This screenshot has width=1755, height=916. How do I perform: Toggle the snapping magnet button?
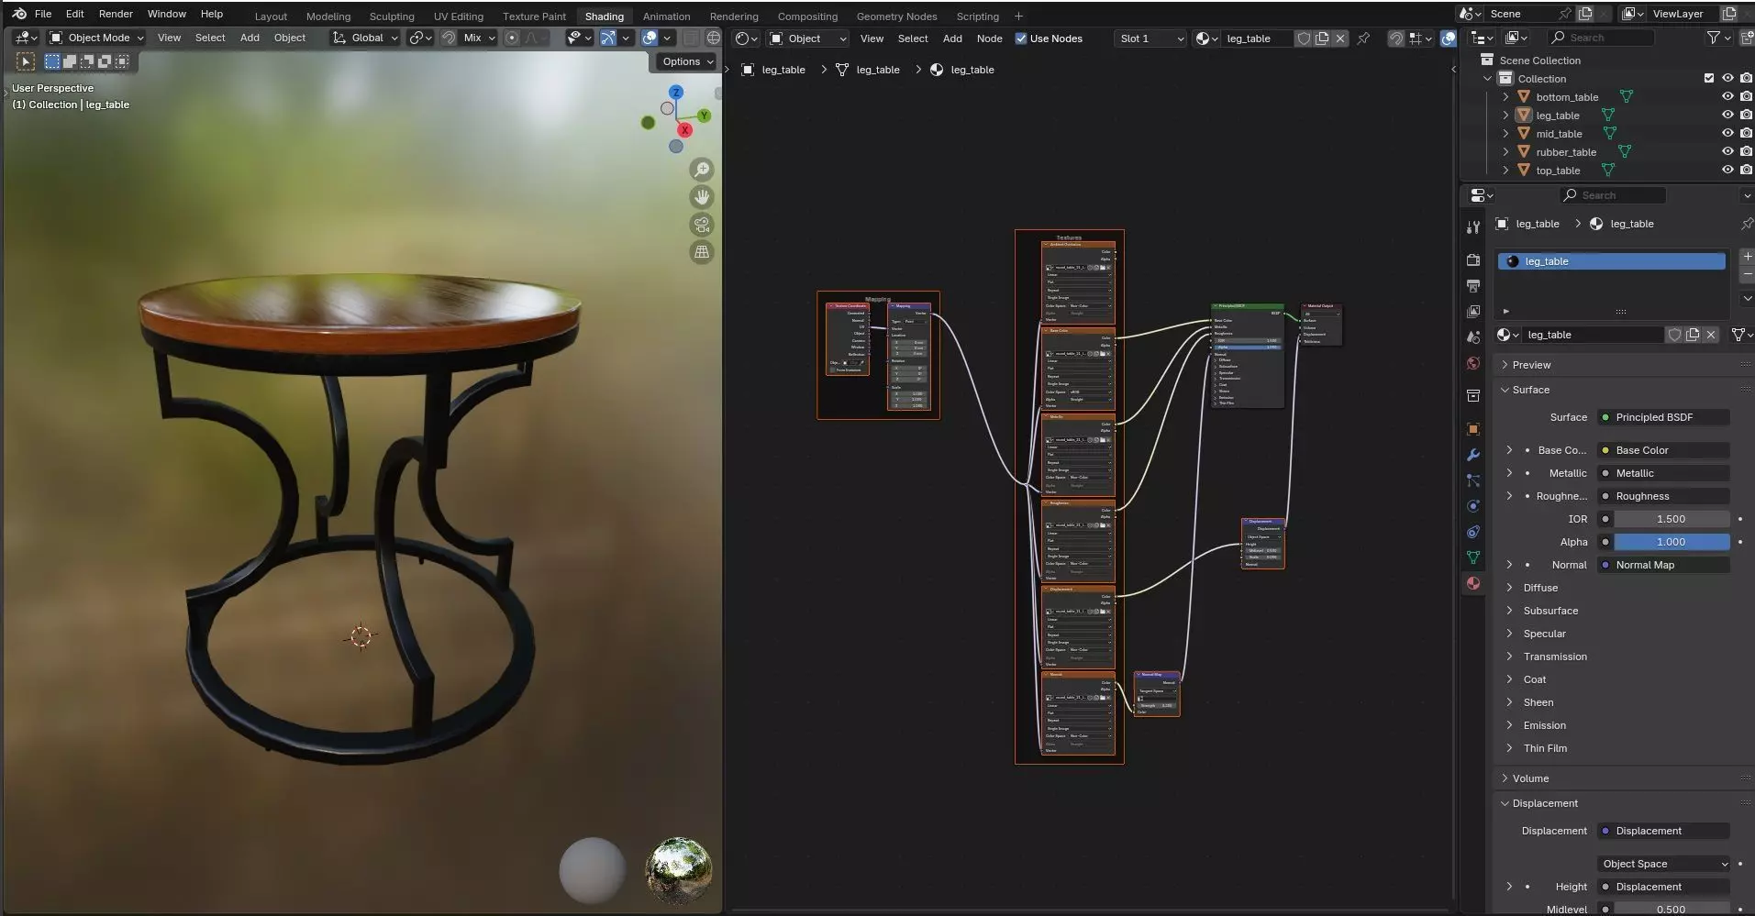pos(449,38)
